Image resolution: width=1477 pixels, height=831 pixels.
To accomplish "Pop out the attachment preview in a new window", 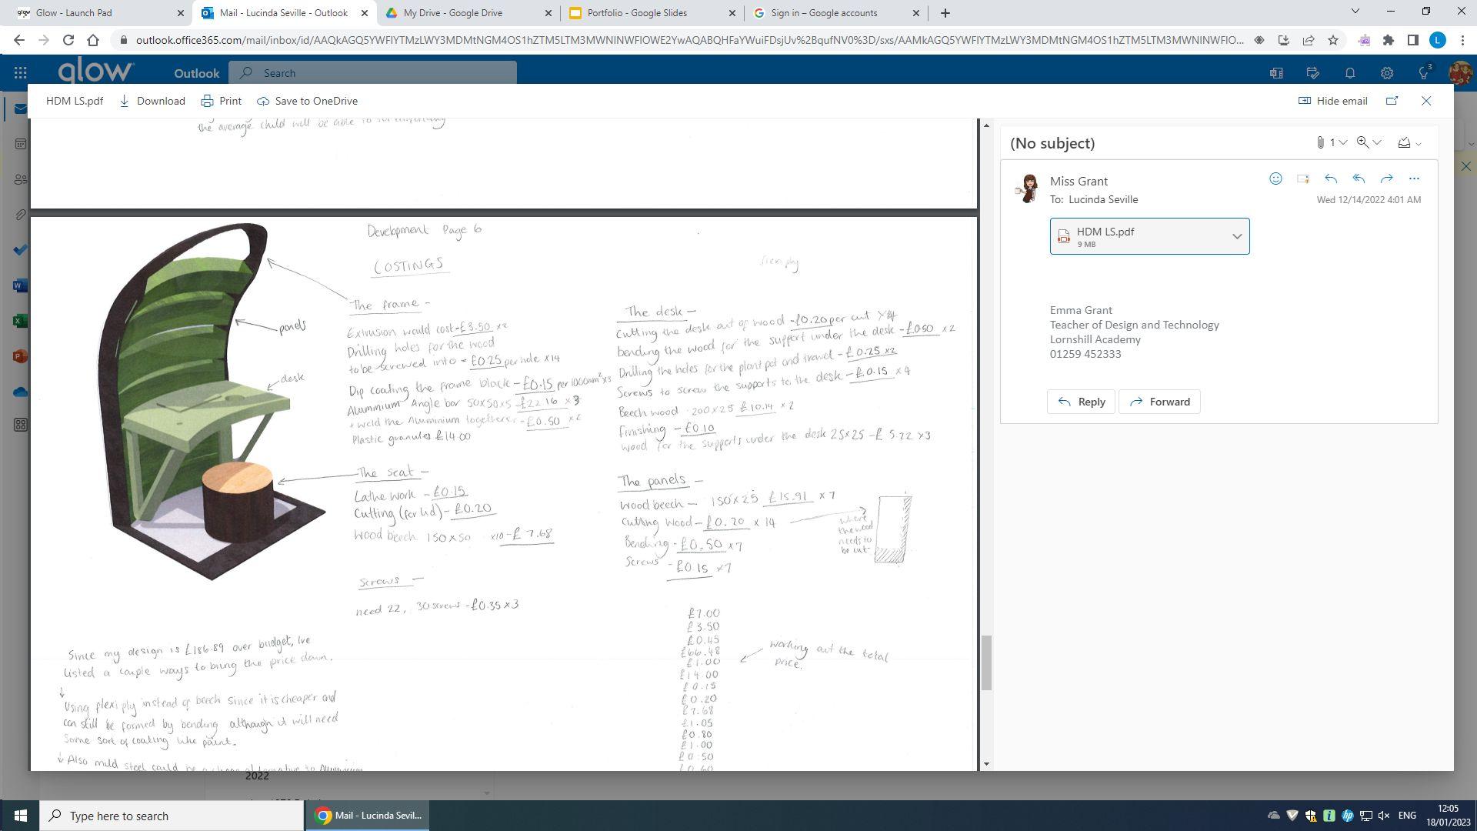I will point(1392,101).
